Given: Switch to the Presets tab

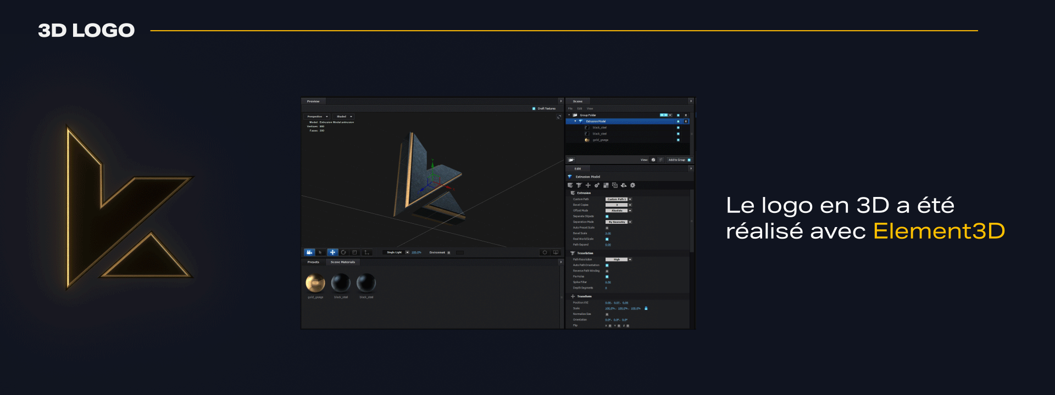Looking at the screenshot, I should [313, 262].
